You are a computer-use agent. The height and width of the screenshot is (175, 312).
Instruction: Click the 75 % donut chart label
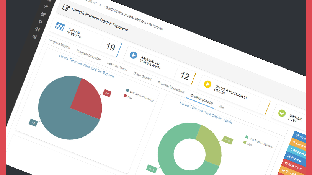point(152,169)
